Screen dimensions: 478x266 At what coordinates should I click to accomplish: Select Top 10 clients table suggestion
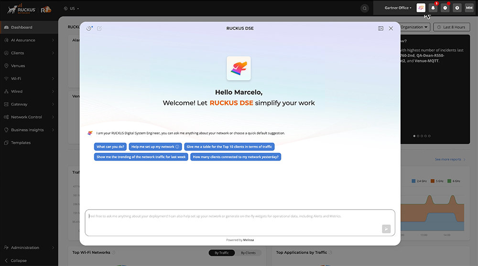tap(229, 147)
